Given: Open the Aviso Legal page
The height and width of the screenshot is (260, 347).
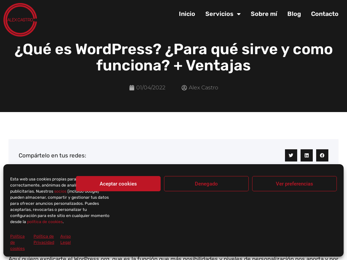Looking at the screenshot, I should 65,239.
